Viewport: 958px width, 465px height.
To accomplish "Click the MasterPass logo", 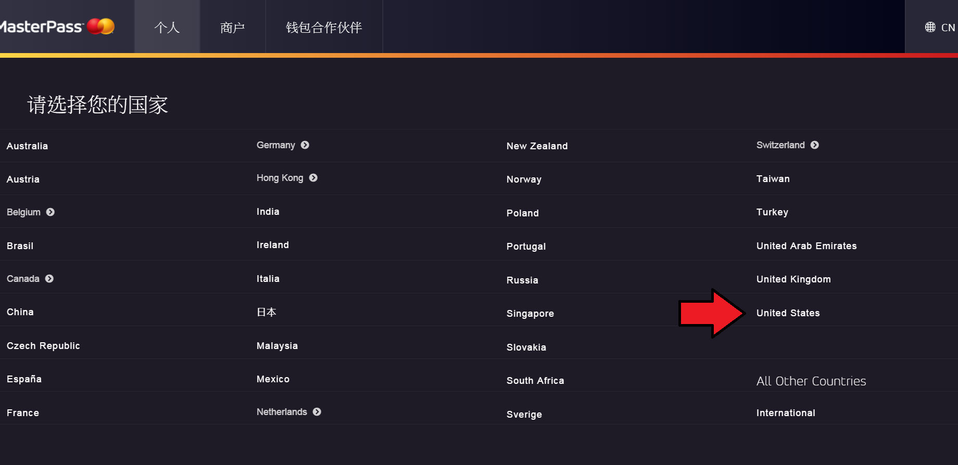I will tap(56, 27).
